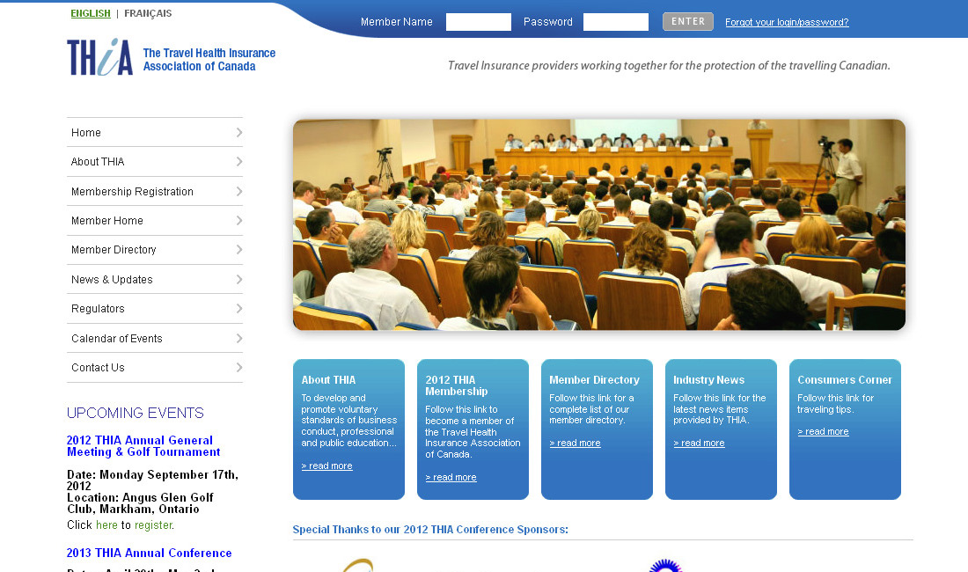Click the chevron arrow beside About THIA

pyautogui.click(x=238, y=162)
